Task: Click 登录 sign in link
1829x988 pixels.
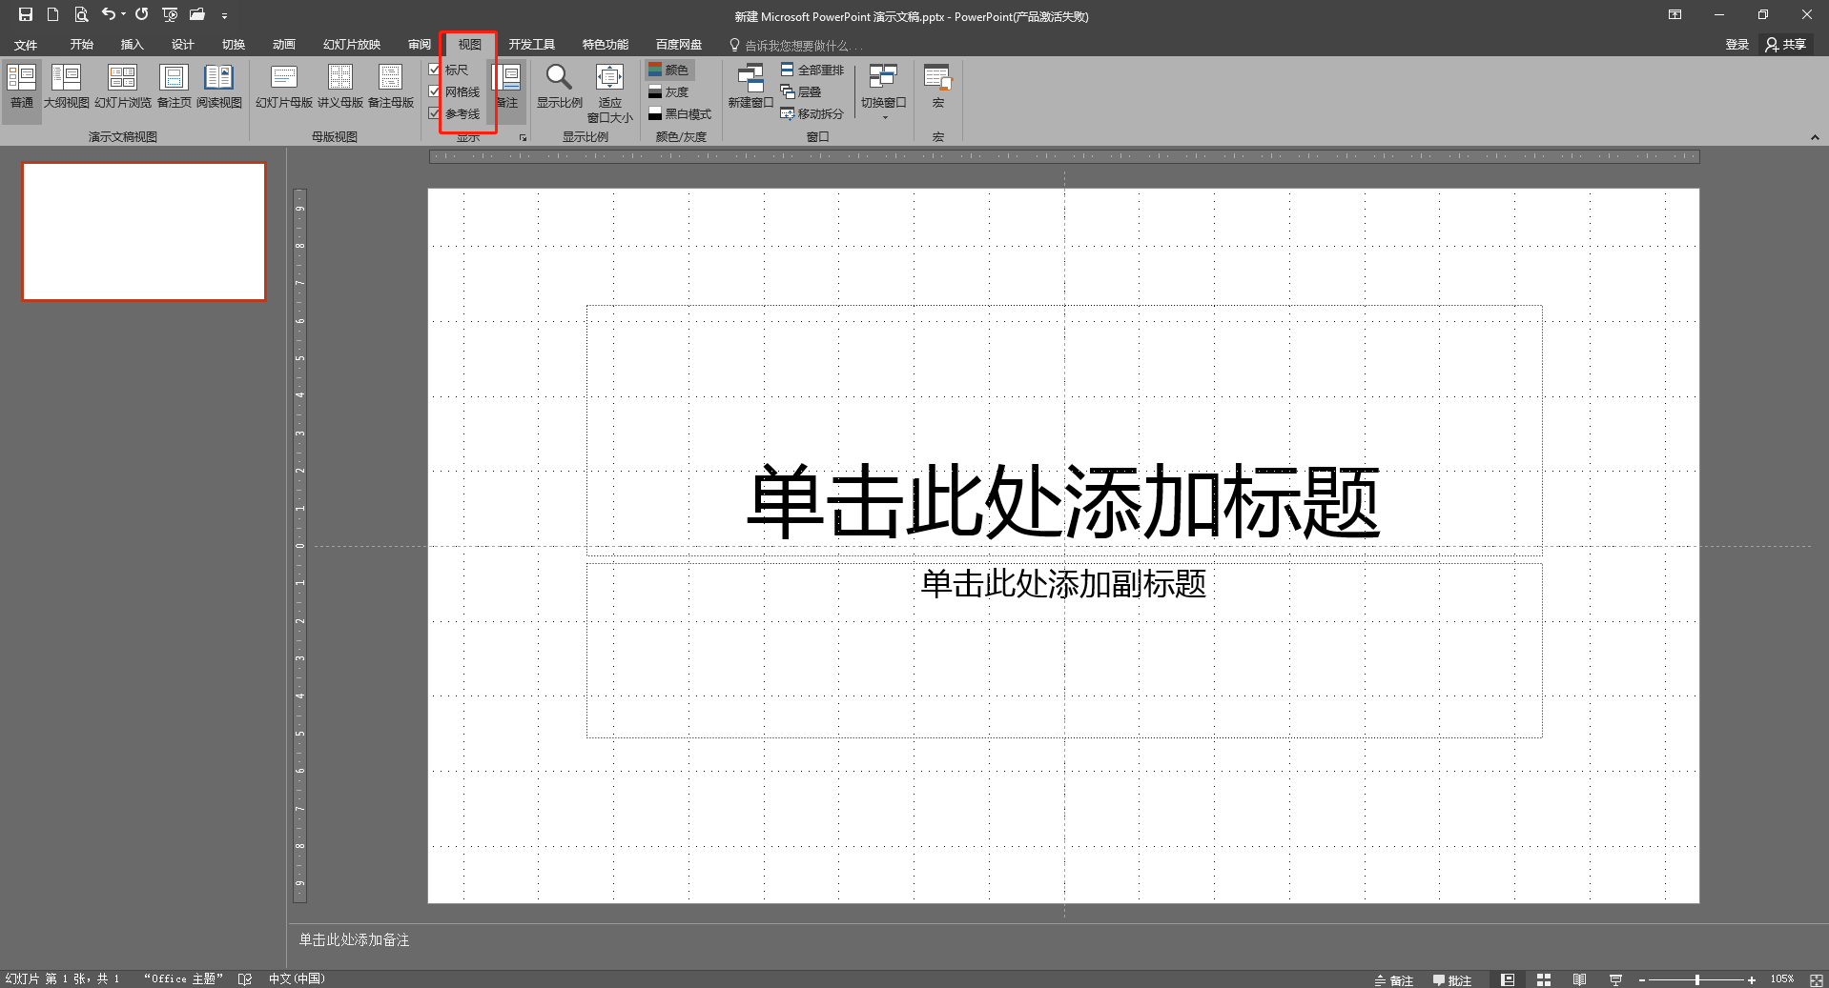Action: pos(1737,45)
